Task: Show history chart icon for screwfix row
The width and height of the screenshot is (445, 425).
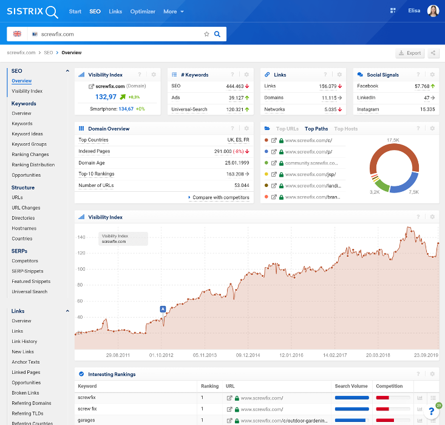Action: tap(420, 398)
